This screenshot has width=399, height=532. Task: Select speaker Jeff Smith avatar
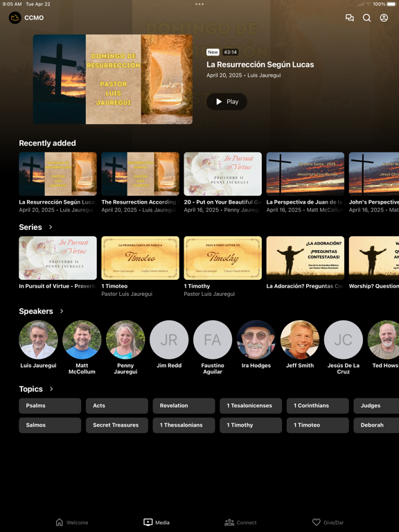[x=300, y=339]
